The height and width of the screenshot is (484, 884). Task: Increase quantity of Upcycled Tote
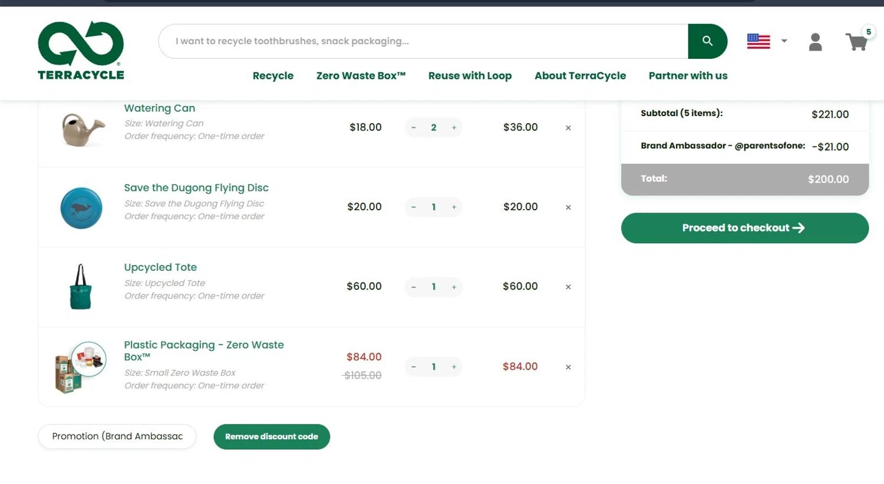coord(454,287)
